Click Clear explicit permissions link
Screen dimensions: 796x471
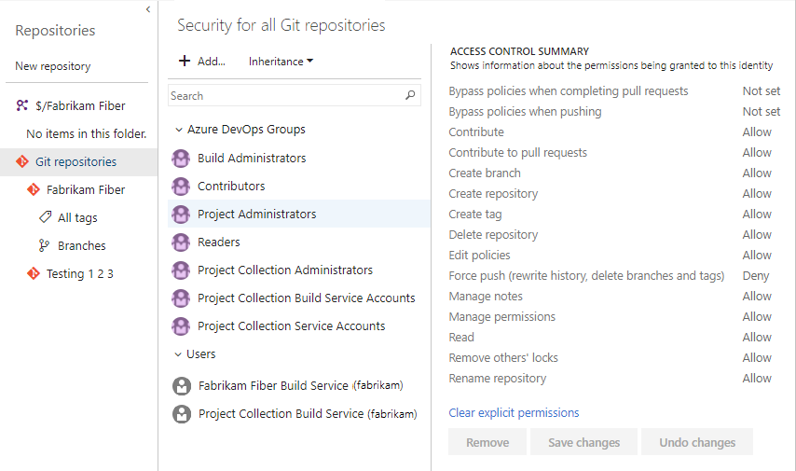tap(514, 412)
